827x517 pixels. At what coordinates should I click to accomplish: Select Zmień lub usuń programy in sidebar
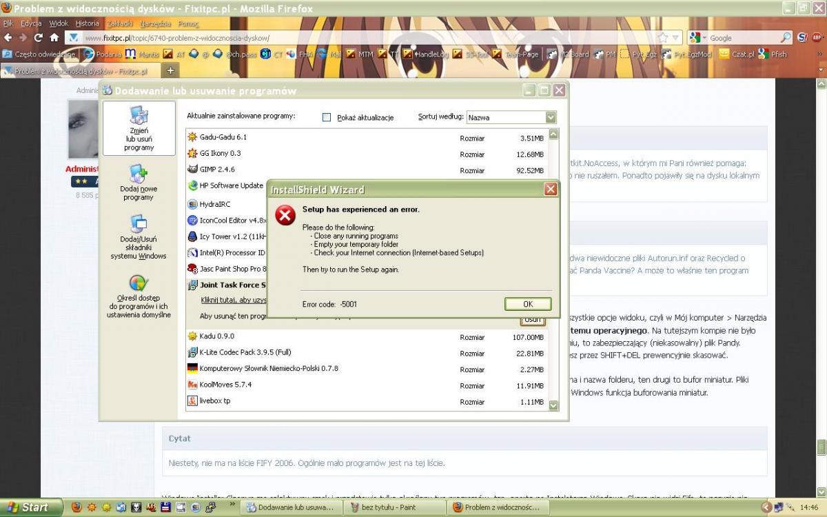pos(139,128)
